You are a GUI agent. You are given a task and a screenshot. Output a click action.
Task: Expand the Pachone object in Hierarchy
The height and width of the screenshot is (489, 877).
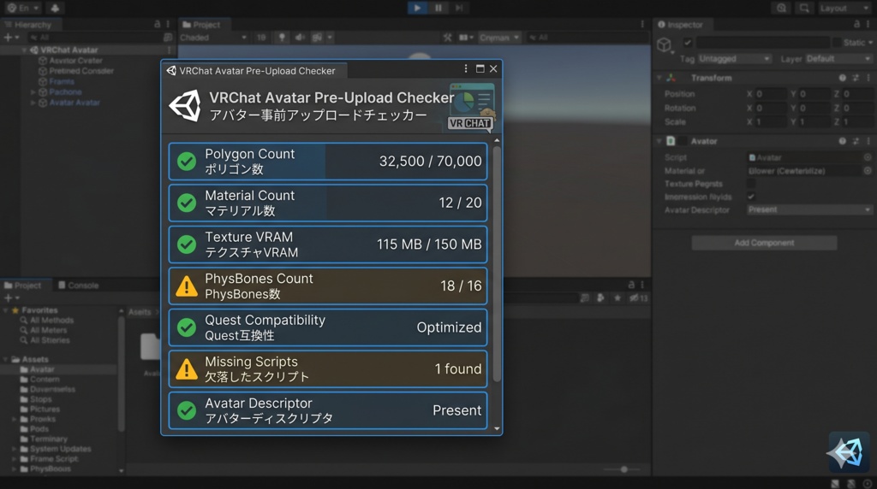point(33,92)
